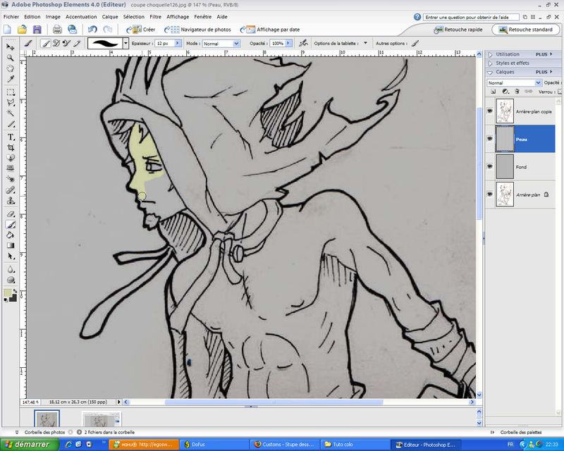Select the Rectangular Marquee tool

(x=11, y=92)
